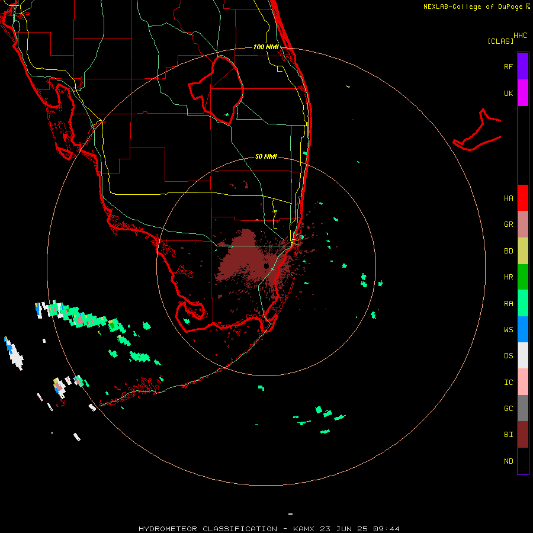
Task: Click the red HA legend color block
Action: pos(523,198)
